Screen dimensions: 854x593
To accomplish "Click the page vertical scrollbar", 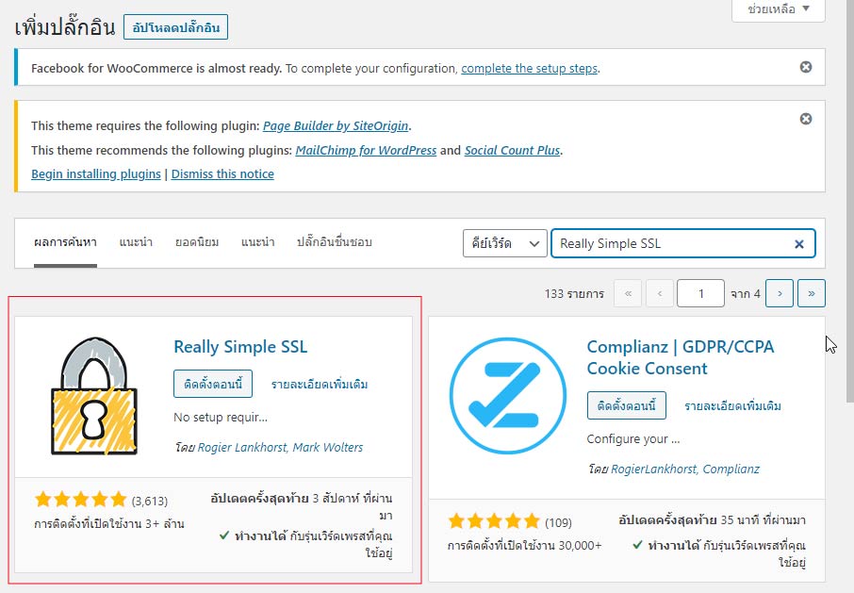I will pyautogui.click(x=849, y=202).
